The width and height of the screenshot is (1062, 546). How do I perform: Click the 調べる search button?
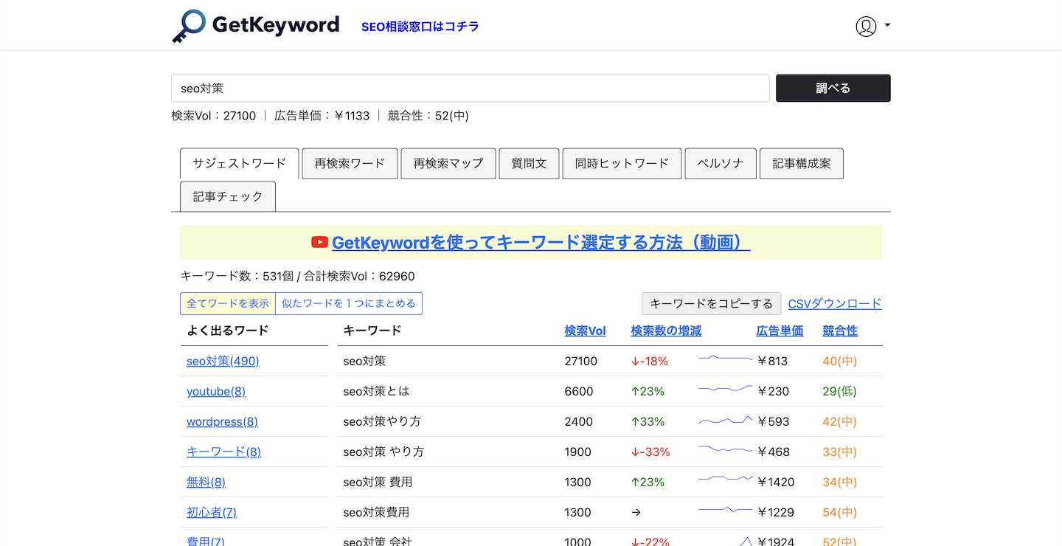(x=833, y=88)
